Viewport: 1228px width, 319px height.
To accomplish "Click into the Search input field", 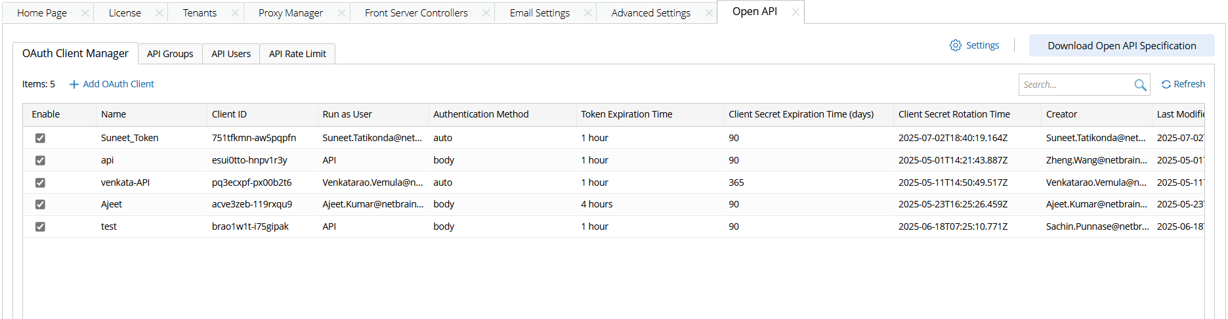I will coord(1073,85).
